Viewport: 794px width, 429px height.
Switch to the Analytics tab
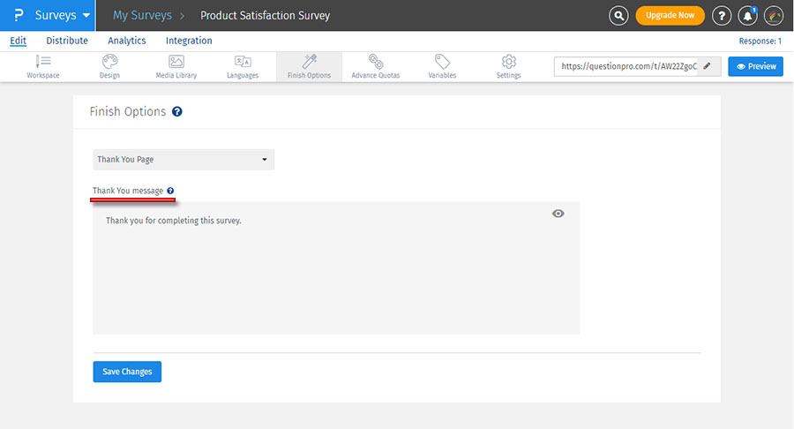[127, 41]
